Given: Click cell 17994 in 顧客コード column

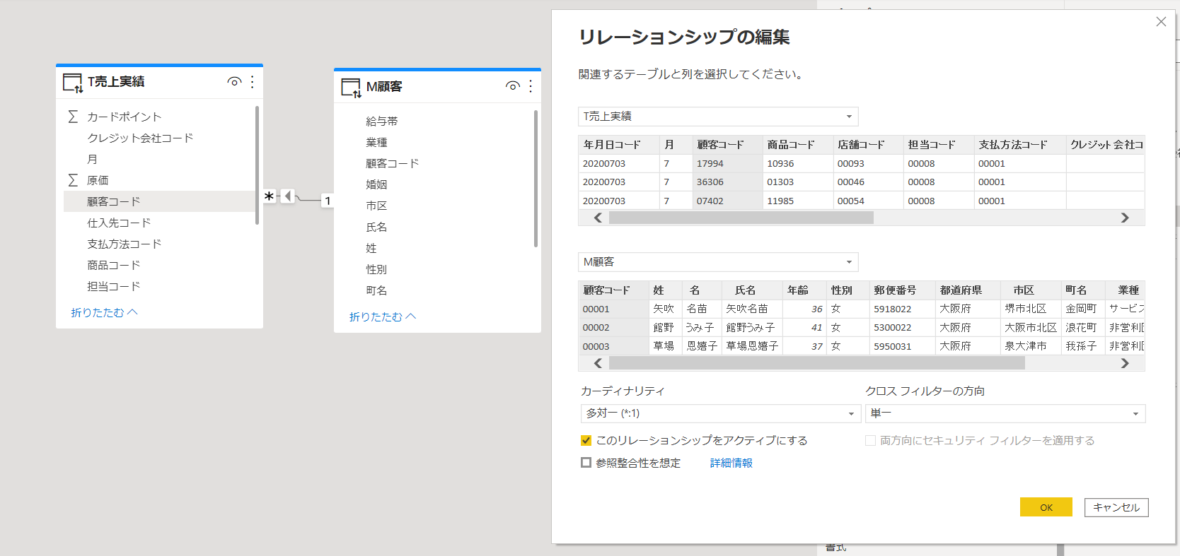Looking at the screenshot, I should pos(727,163).
